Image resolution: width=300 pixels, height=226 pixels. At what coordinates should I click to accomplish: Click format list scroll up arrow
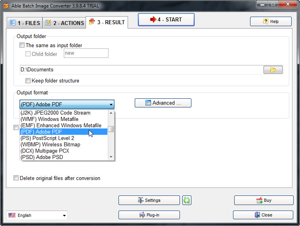[x=111, y=113]
